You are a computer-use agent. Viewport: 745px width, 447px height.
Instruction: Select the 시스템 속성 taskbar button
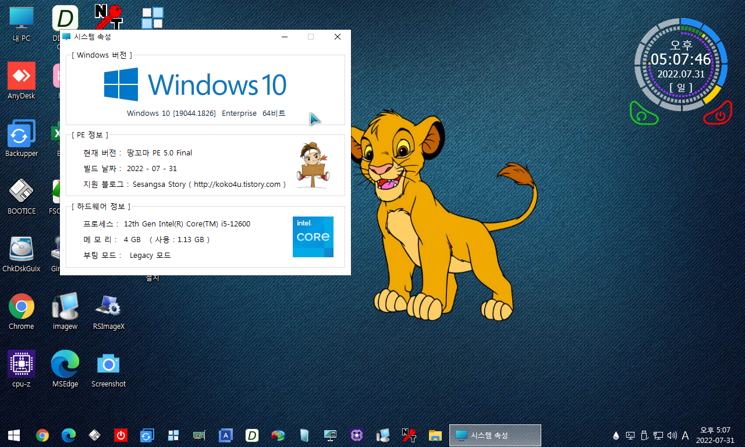tap(495, 435)
